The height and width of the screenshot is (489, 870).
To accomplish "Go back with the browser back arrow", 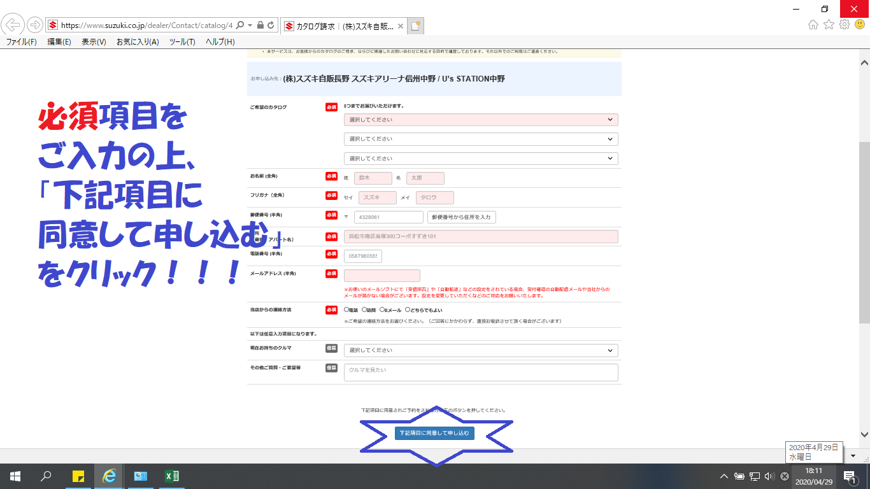I will click(13, 25).
